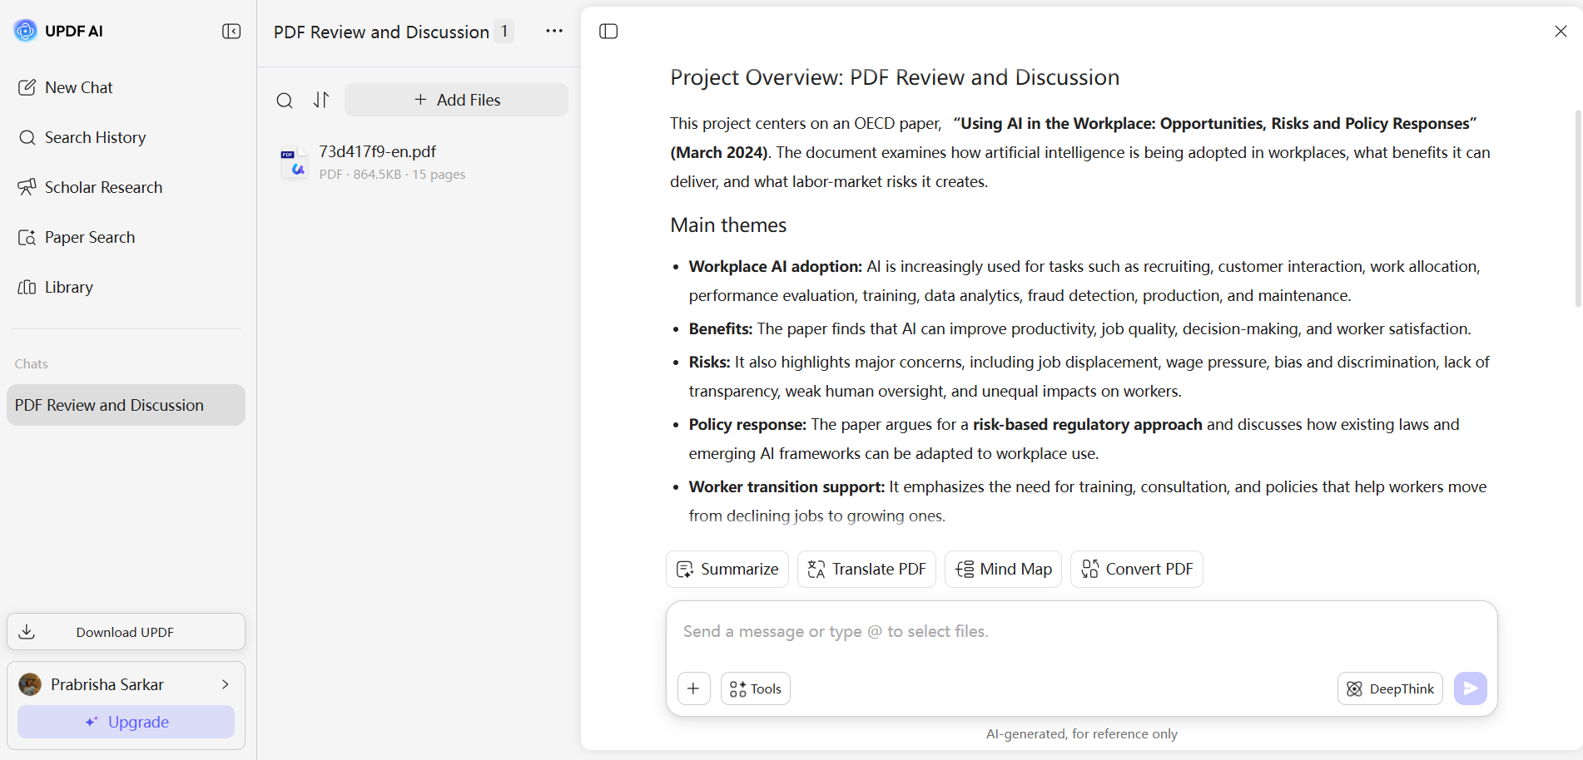This screenshot has width=1583, height=760.
Task: Open the three-dot more options menu
Action: [x=554, y=31]
